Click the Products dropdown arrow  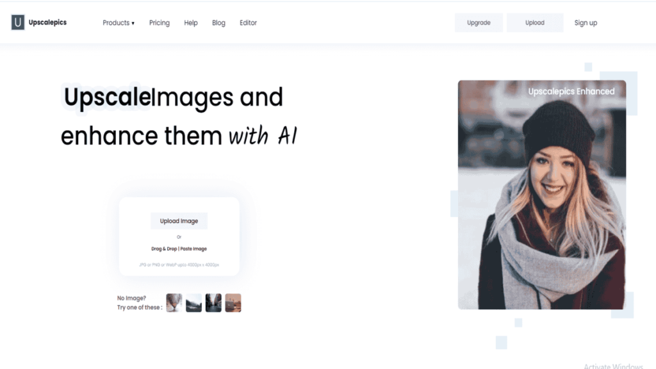click(133, 23)
